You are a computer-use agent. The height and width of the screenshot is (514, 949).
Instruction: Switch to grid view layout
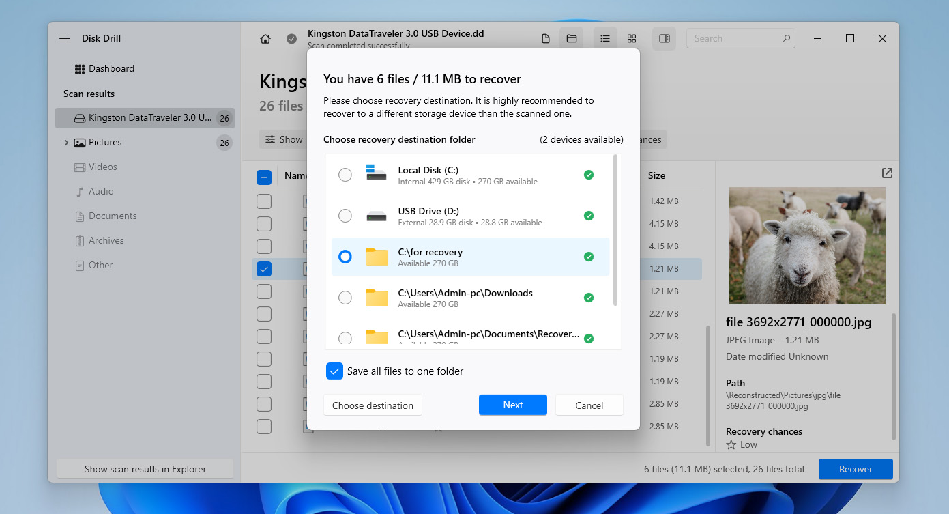point(632,39)
